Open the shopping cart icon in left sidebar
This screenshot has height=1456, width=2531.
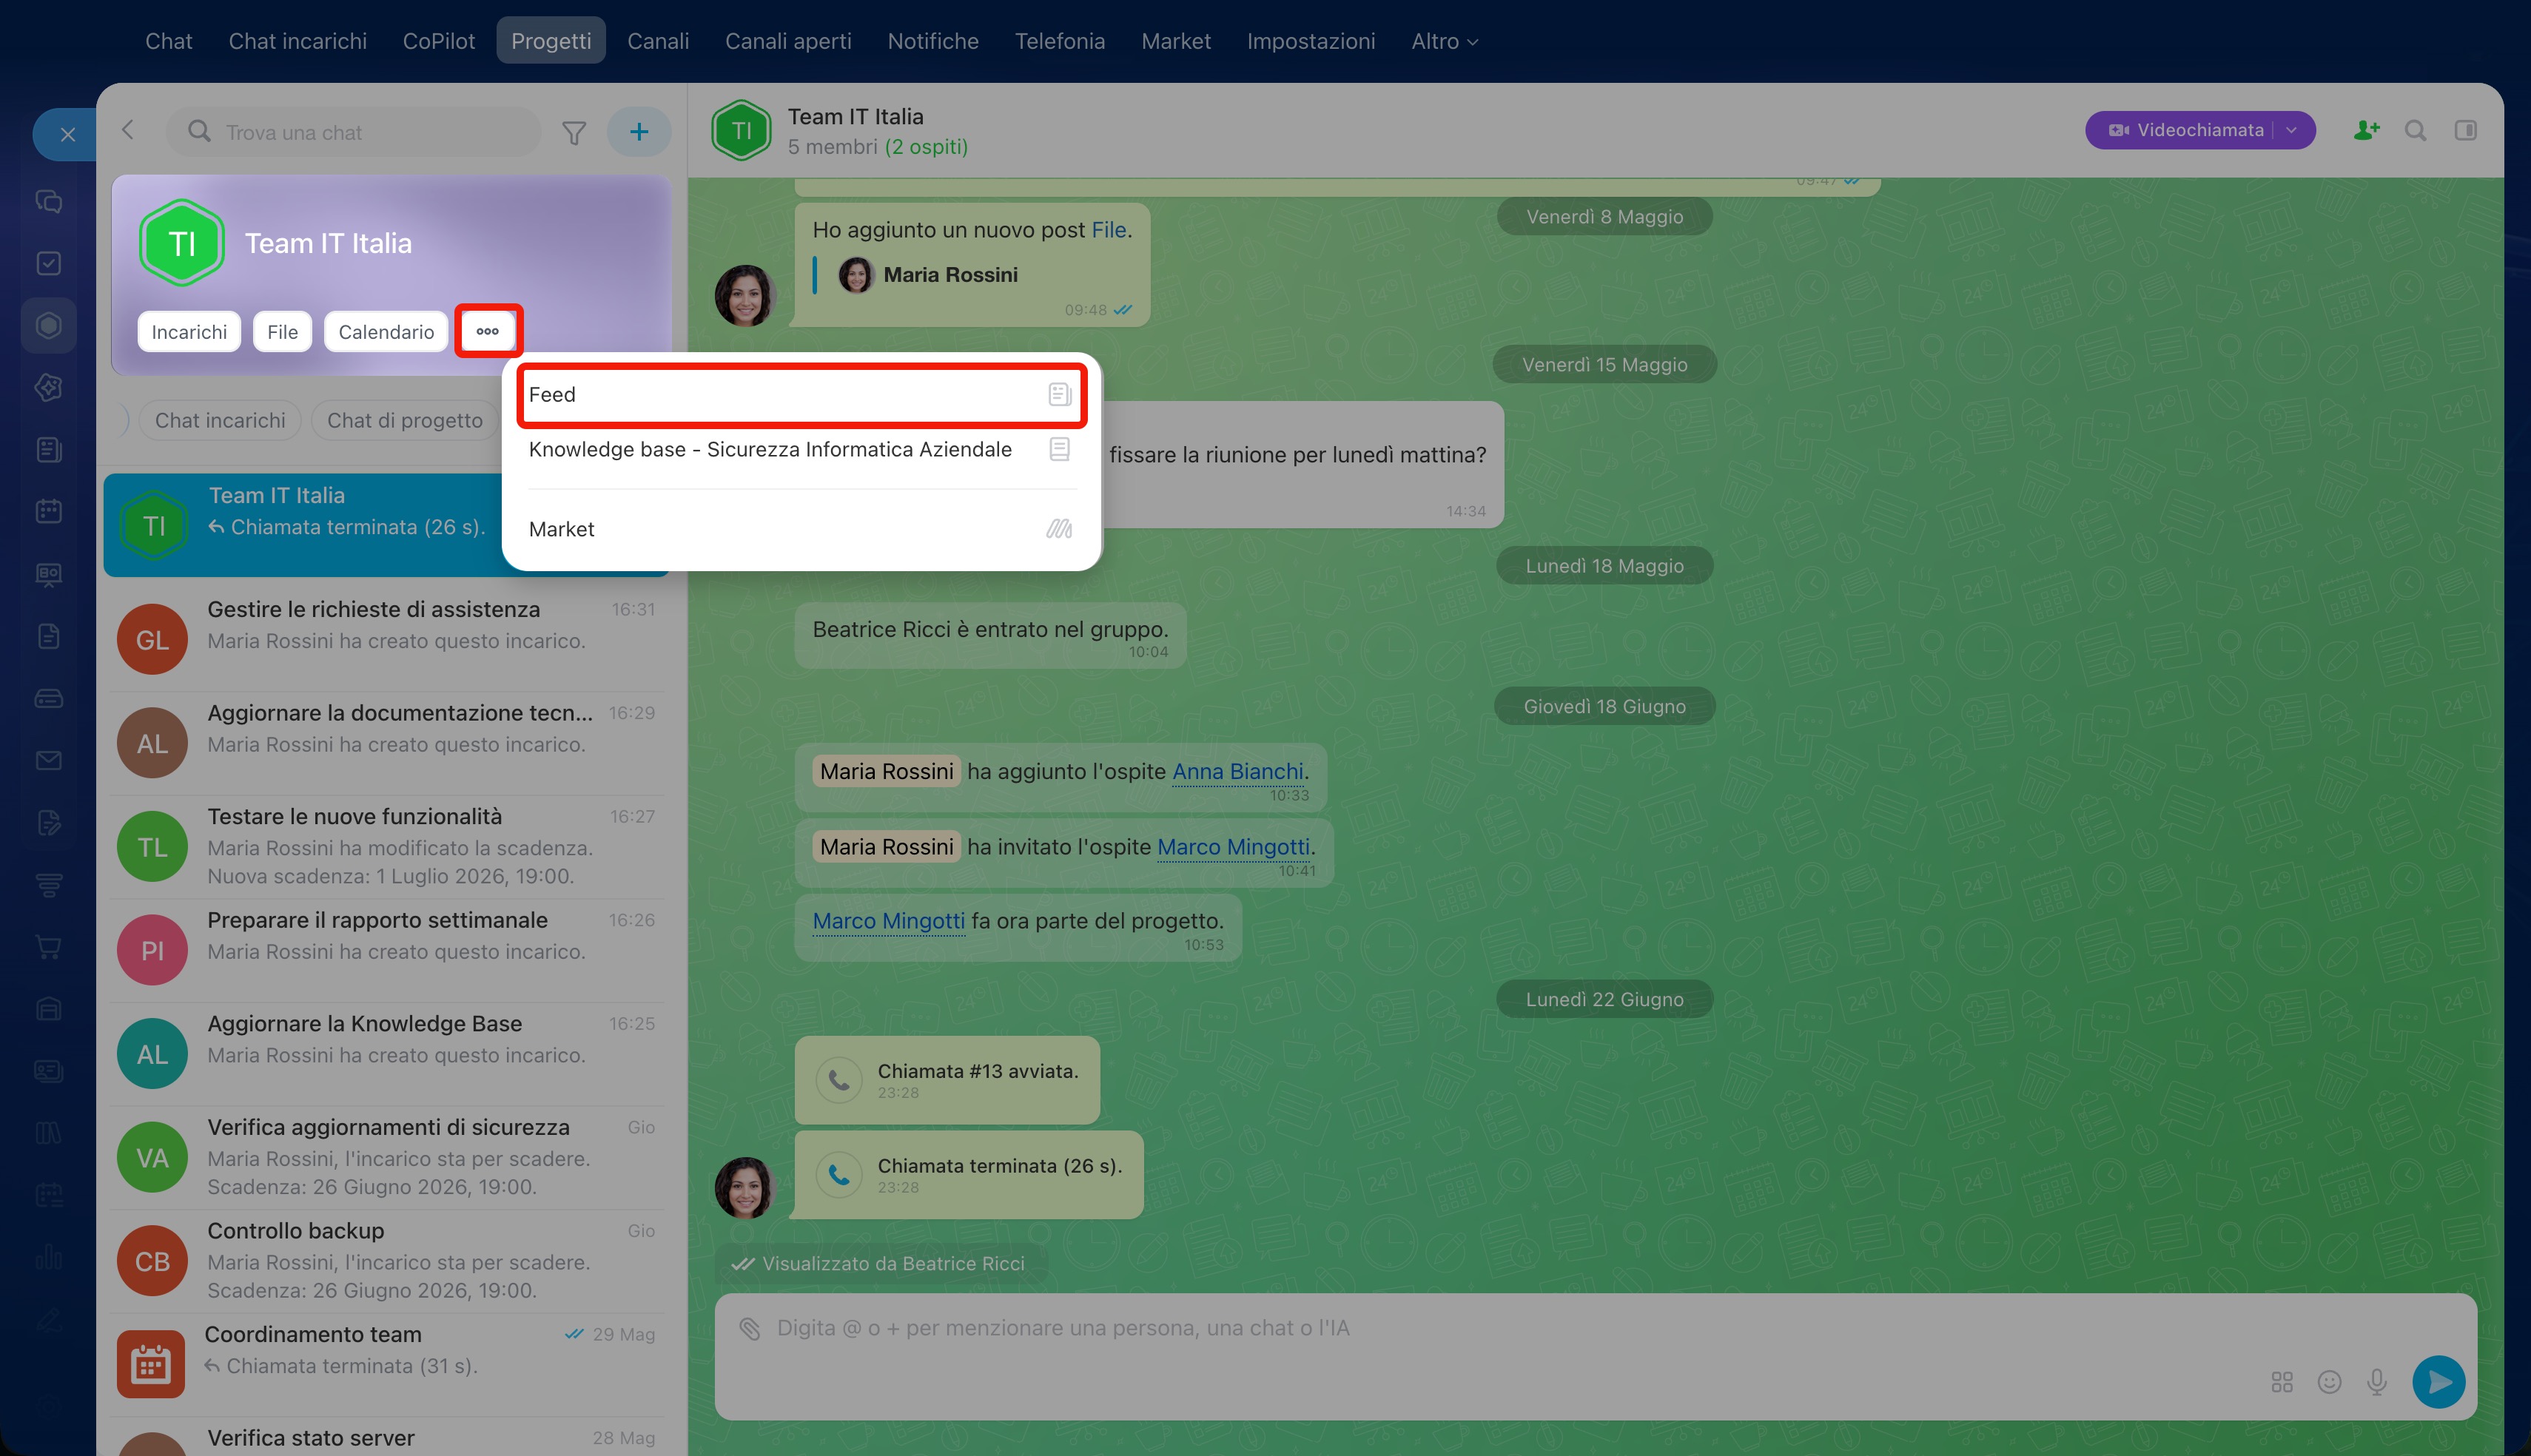coord(49,946)
